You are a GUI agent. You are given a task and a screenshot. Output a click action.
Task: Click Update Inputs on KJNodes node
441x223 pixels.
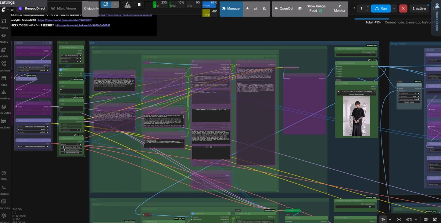click(409, 102)
